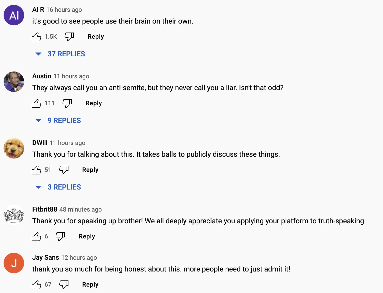Click Jay Sans's orange avatar
This screenshot has width=383, height=293.
point(14,263)
